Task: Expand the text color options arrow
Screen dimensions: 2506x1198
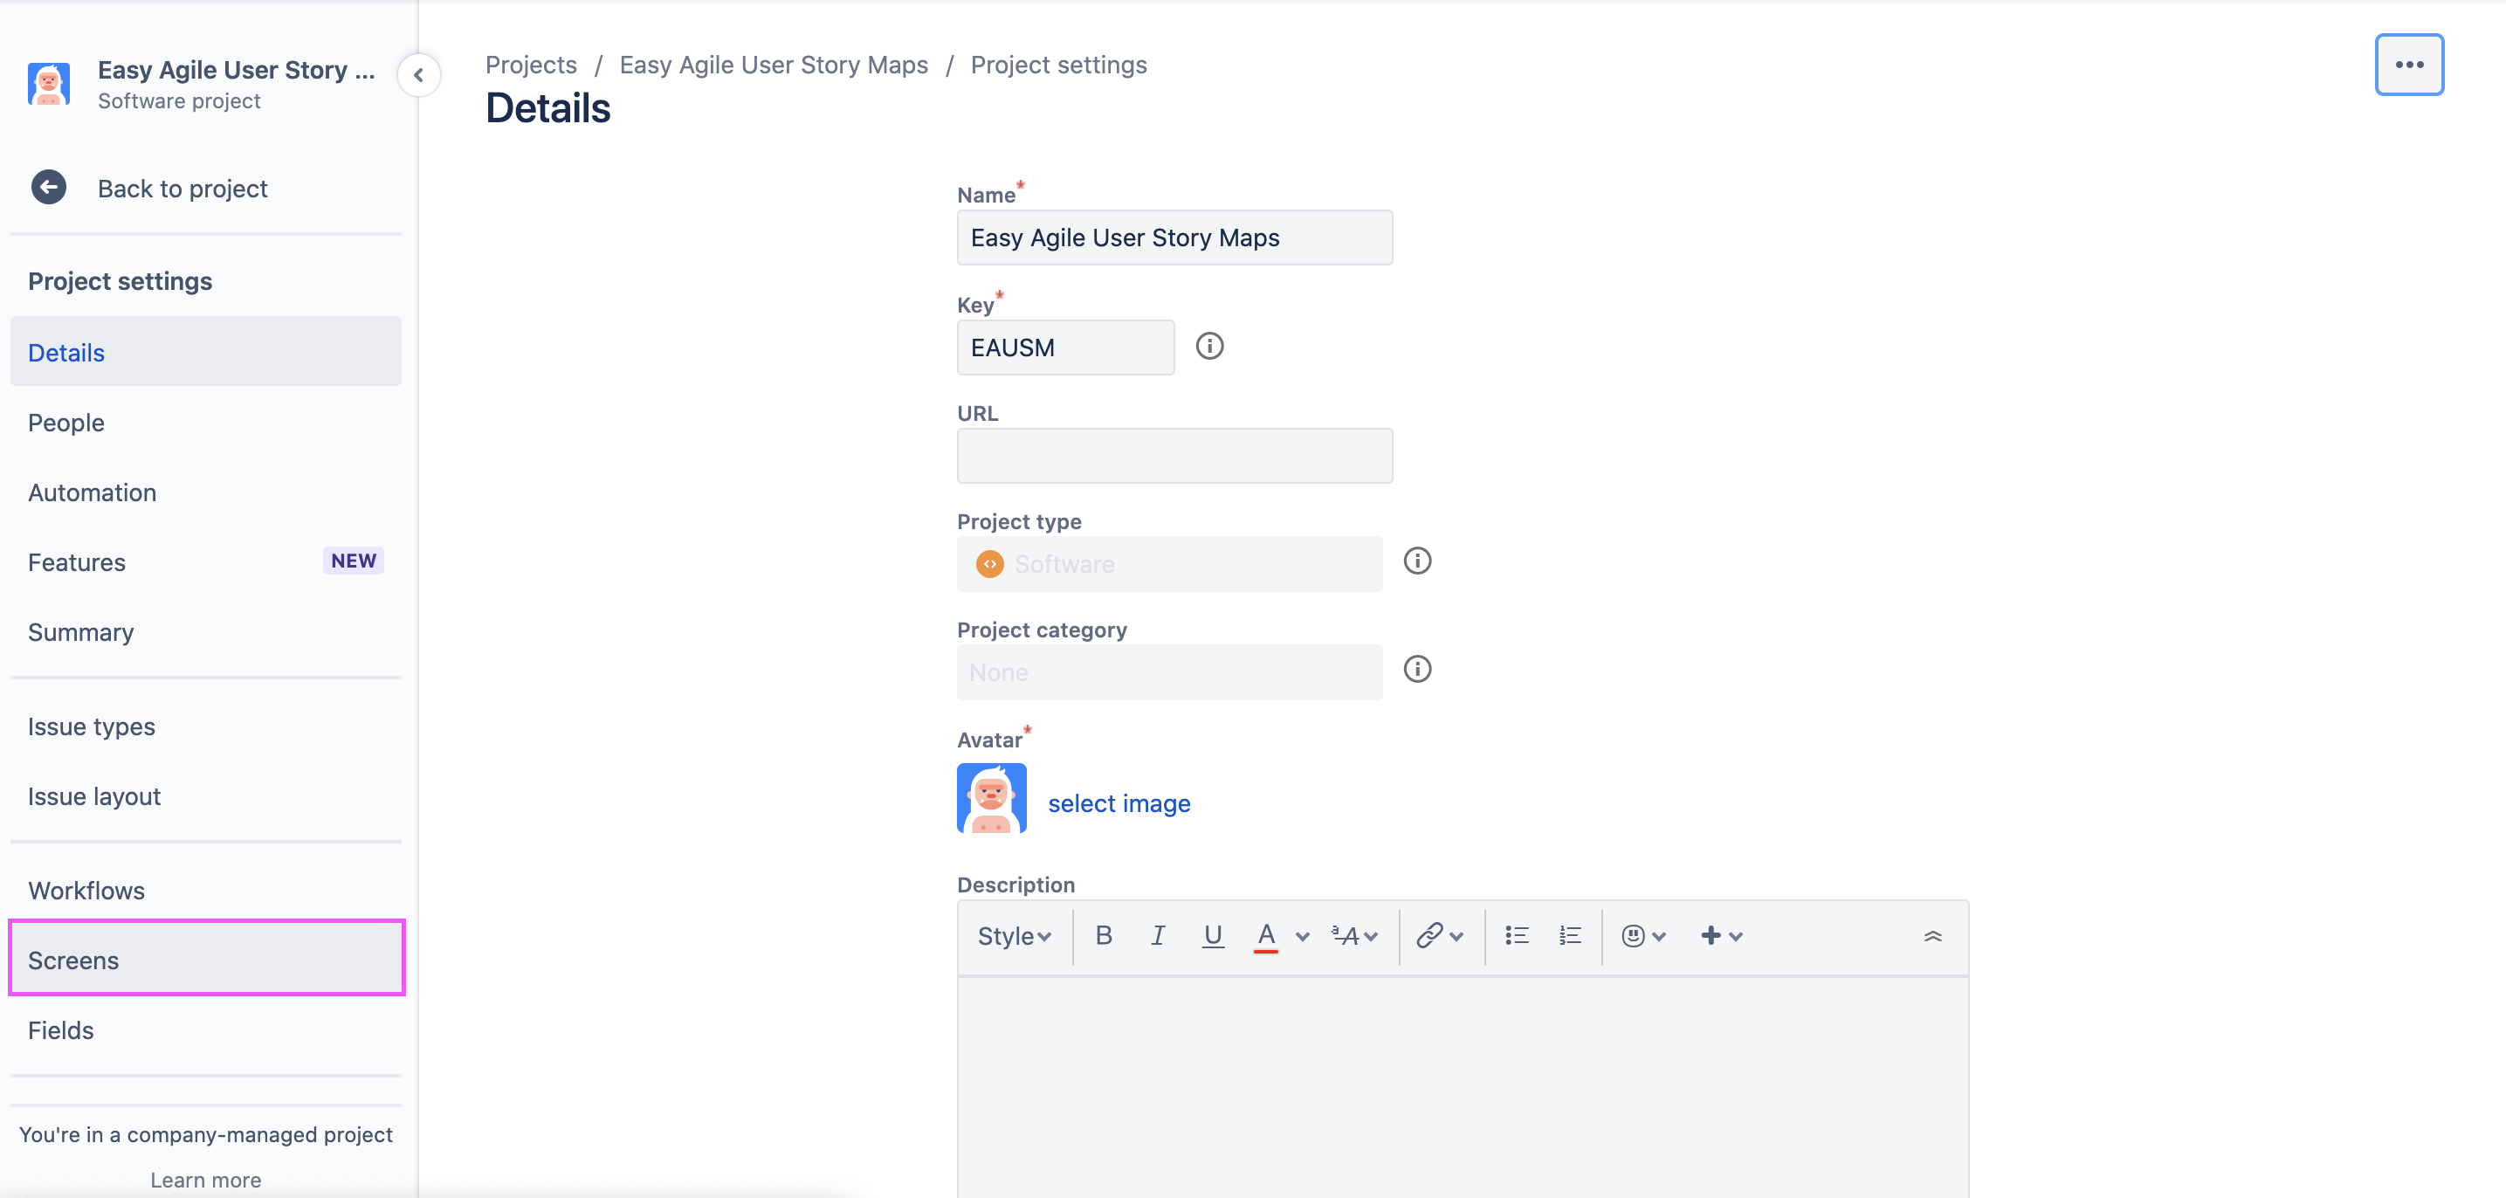Action: click(x=1303, y=936)
